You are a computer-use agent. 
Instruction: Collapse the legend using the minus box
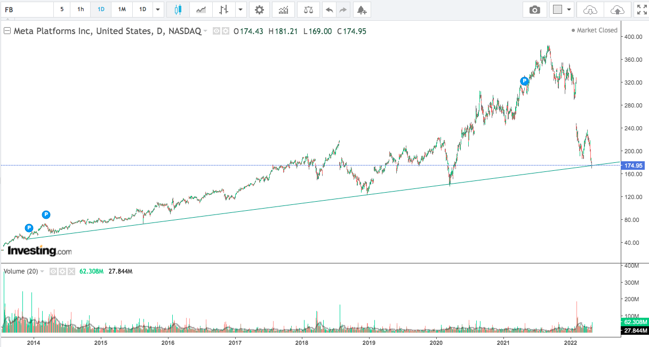(x=7, y=31)
